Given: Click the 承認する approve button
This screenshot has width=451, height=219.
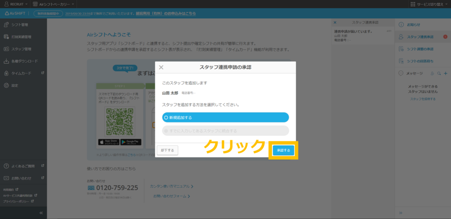Looking at the screenshot, I should pos(284,150).
